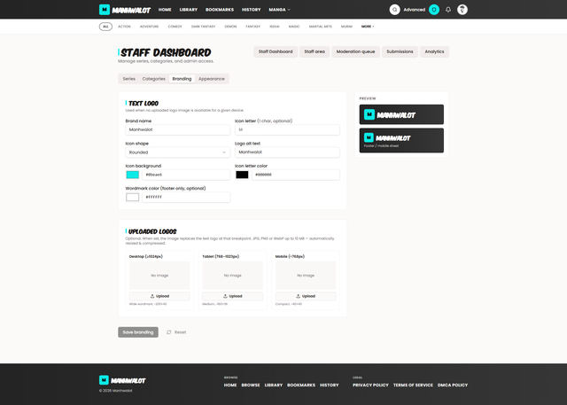This screenshot has height=405, width=567.
Task: Click Save branding button
Action: 138,332
